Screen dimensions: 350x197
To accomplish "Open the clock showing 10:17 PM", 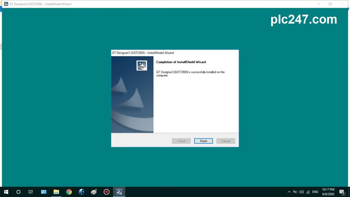I will point(328,192).
